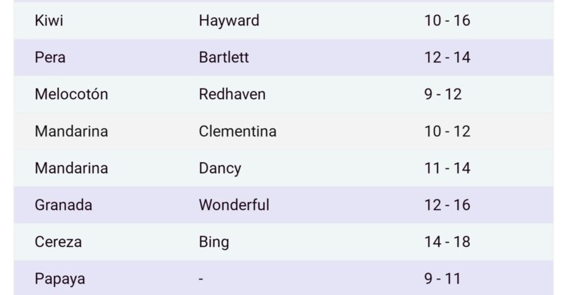The height and width of the screenshot is (295, 567).
Task: Select the Bing variety cell
Action: click(214, 242)
